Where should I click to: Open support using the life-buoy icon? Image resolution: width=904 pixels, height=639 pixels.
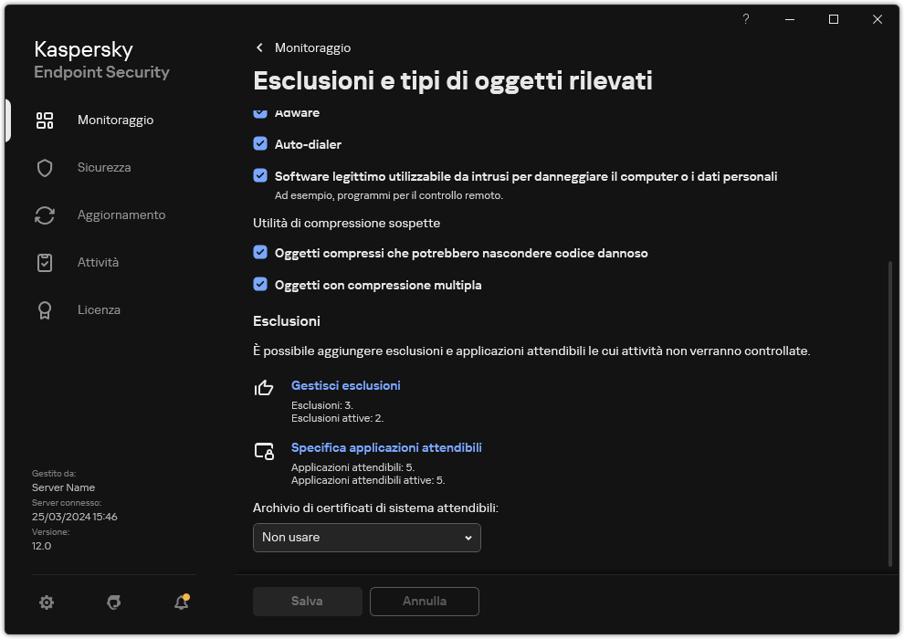113,602
